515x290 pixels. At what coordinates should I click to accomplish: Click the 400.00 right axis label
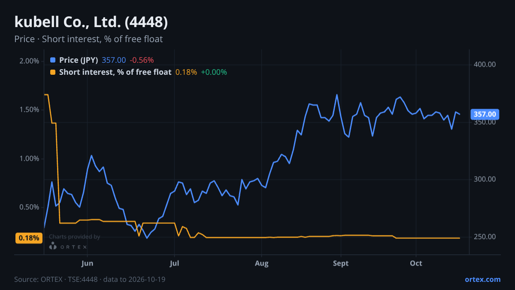click(485, 64)
